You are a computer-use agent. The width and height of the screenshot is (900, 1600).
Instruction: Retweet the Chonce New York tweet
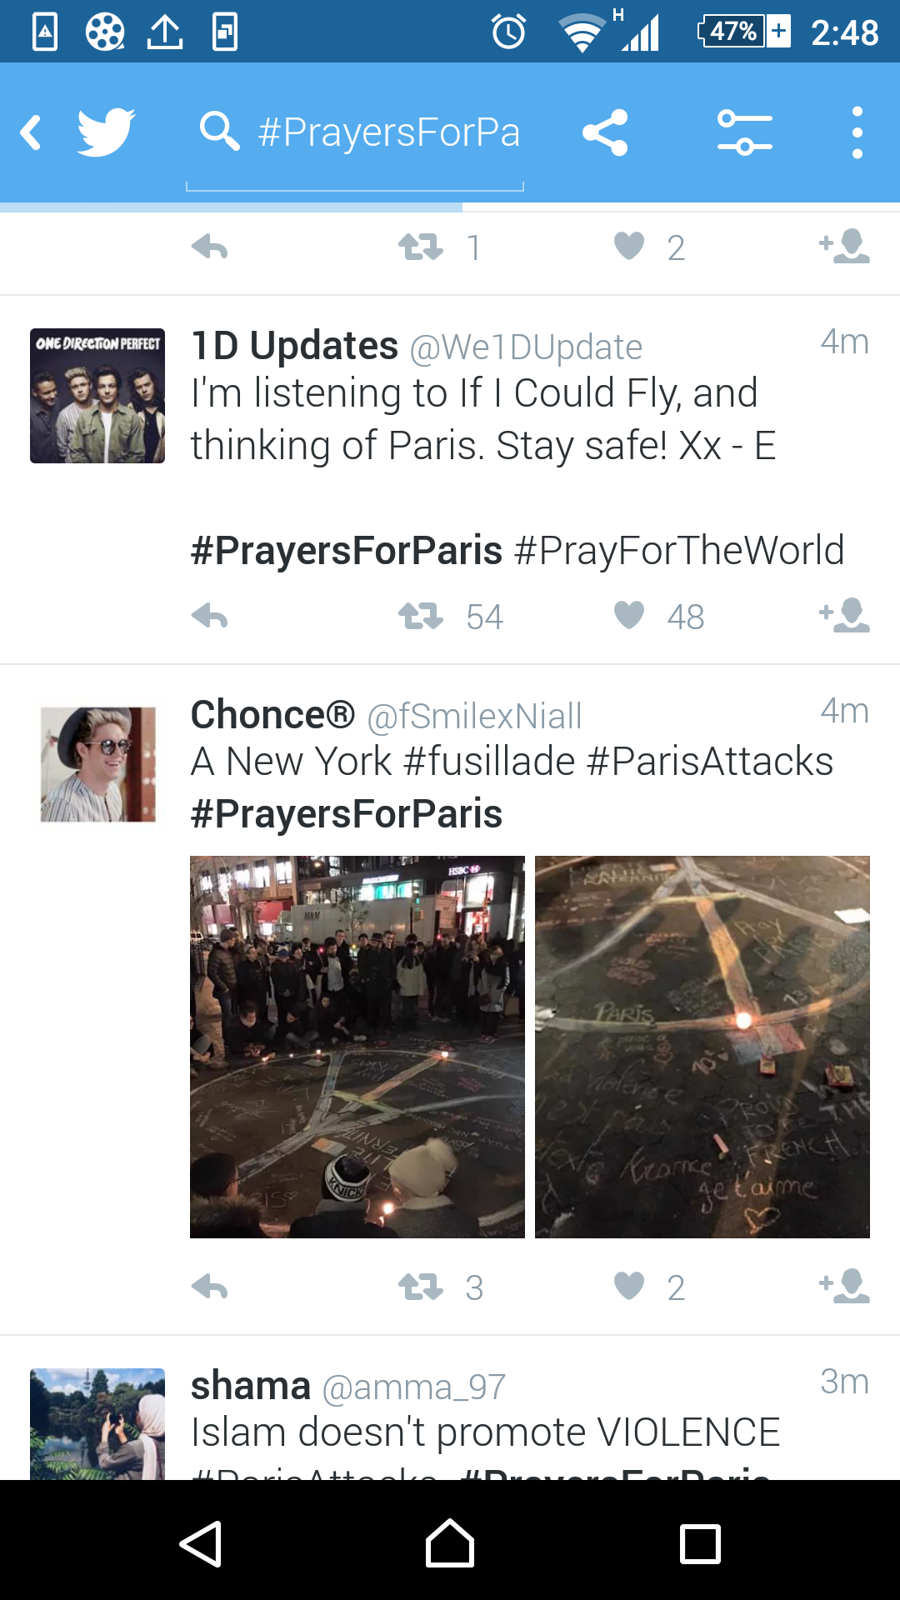click(421, 1287)
